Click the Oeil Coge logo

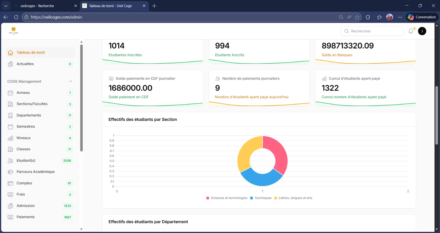point(13,30)
